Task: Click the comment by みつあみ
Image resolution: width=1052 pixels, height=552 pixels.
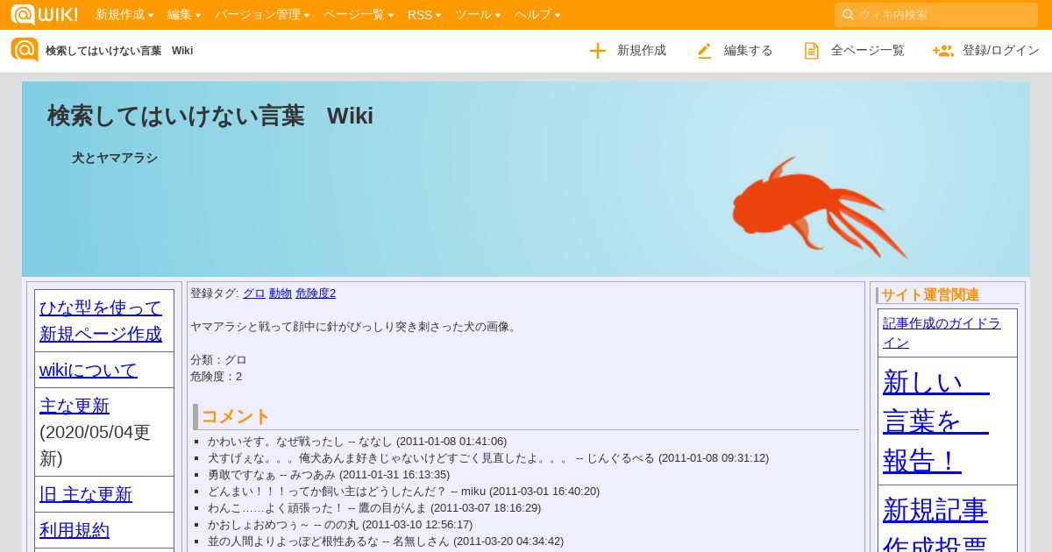Action: pyautogui.click(x=329, y=475)
